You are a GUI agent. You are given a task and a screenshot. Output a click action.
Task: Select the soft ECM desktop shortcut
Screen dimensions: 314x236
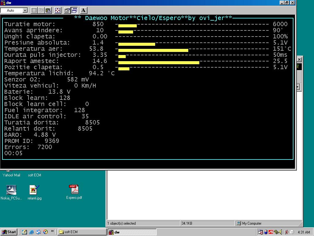click(34, 175)
